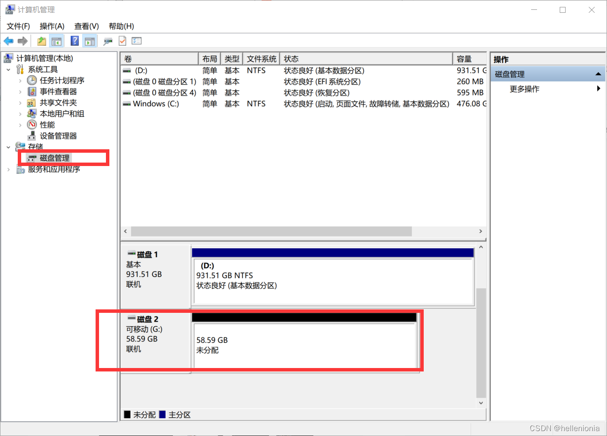Collapse the 存储 tree node
This screenshot has height=436, width=607.
(8, 147)
